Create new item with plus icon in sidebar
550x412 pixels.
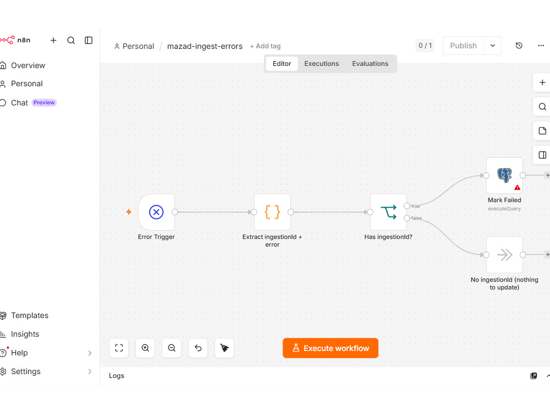pos(53,40)
